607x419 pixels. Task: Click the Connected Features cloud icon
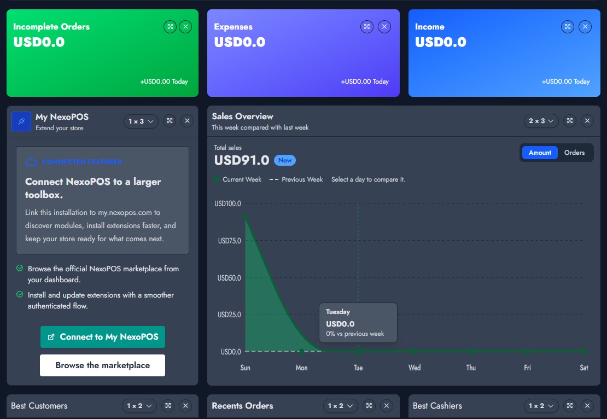pyautogui.click(x=31, y=162)
